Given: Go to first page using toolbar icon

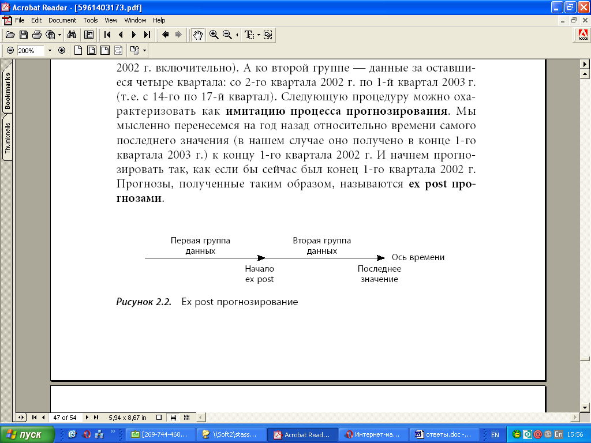Looking at the screenshot, I should (107, 35).
